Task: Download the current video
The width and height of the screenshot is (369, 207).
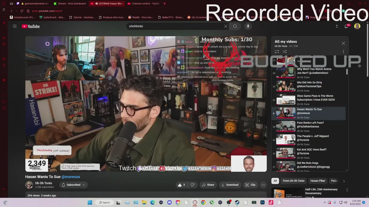Action: [x=230, y=185]
